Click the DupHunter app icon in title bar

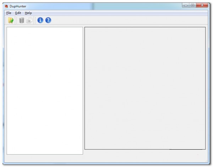pos(6,6)
